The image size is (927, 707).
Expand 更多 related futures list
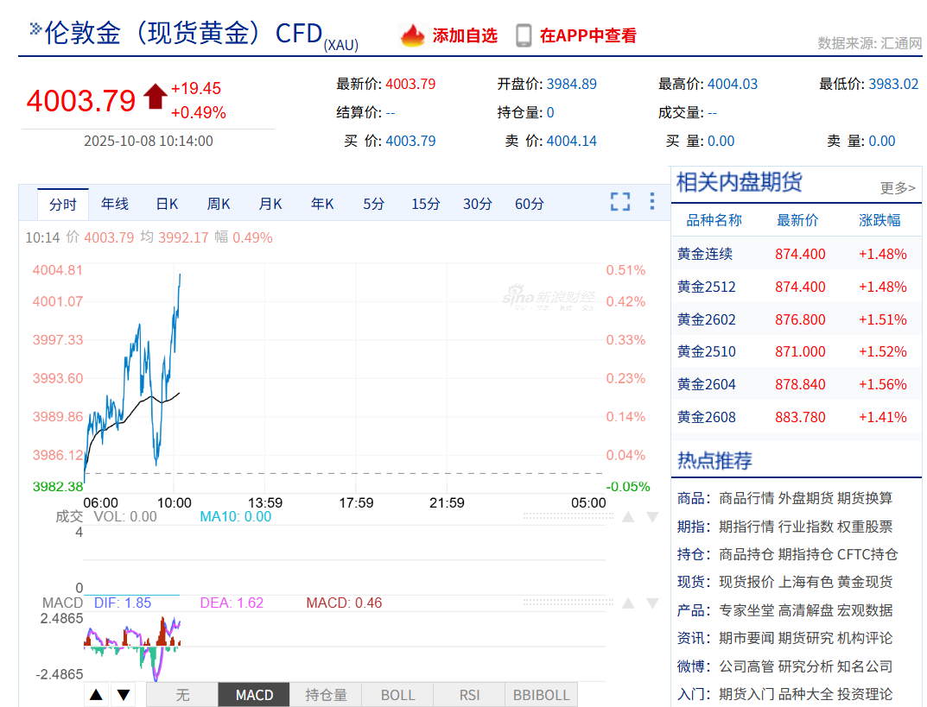898,188
